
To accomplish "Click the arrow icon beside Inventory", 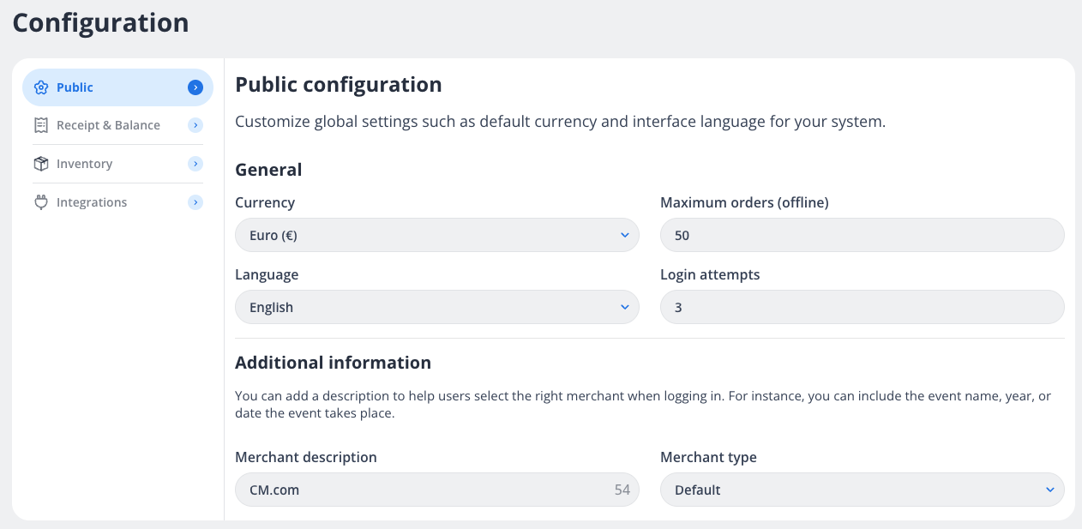I will coord(195,164).
